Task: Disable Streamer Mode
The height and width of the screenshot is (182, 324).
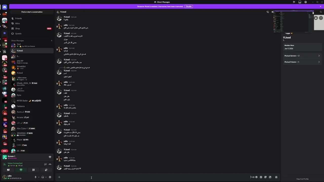Action: (189, 6)
